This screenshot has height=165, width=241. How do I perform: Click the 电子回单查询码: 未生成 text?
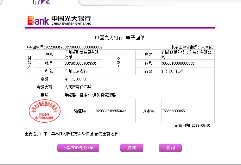pyautogui.click(x=192, y=47)
